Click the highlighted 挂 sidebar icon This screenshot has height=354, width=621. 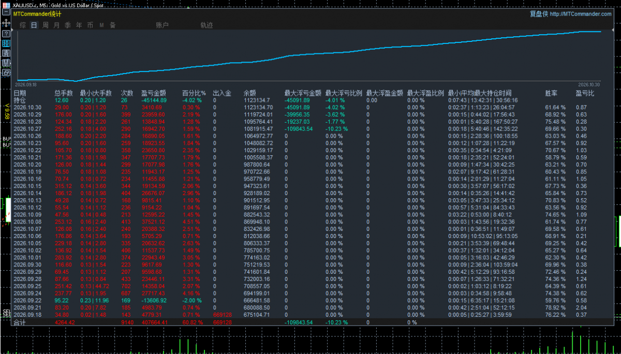tap(6, 43)
